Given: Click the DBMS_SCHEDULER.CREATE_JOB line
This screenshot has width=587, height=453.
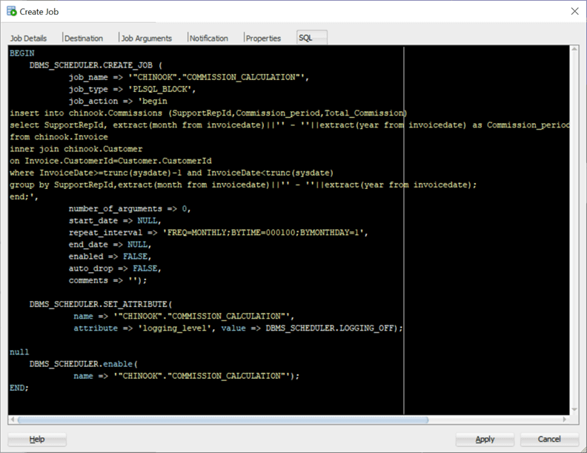Looking at the screenshot, I should pyautogui.click(x=96, y=65).
